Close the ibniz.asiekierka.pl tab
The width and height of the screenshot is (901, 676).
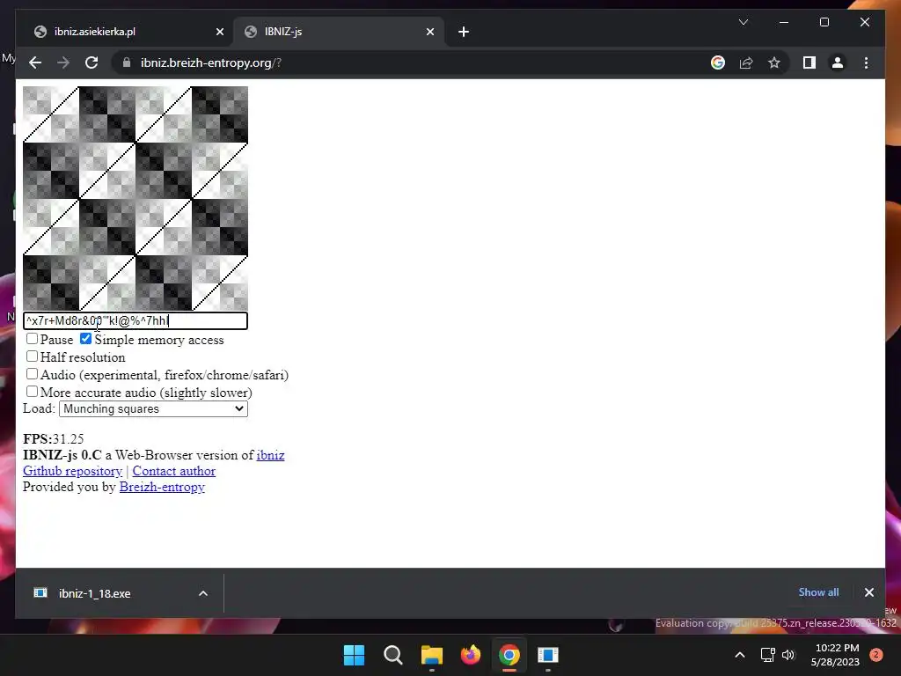click(x=219, y=32)
